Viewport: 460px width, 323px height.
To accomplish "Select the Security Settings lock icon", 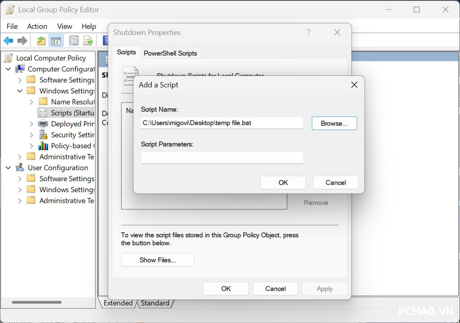I will (x=43, y=135).
